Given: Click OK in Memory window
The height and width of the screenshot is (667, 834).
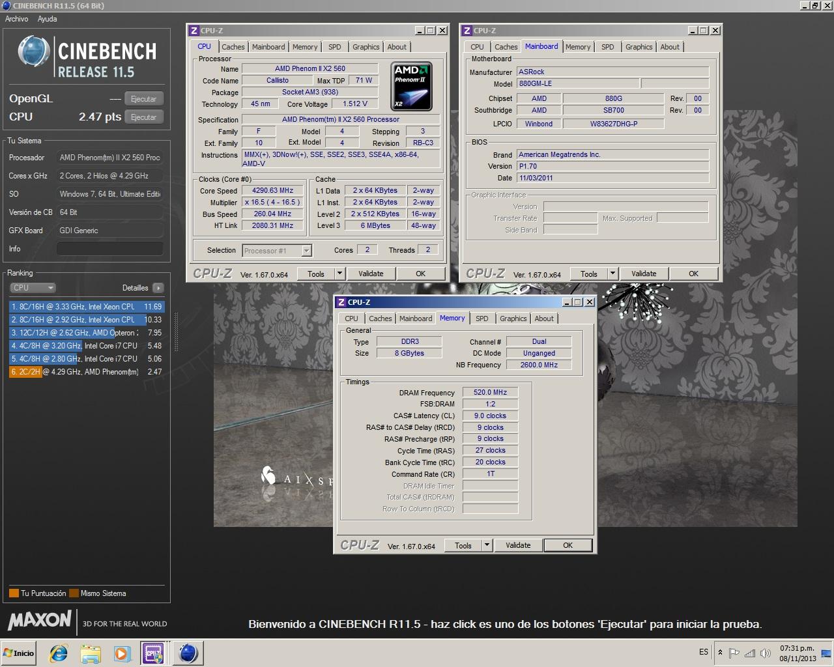Looking at the screenshot, I should point(568,546).
